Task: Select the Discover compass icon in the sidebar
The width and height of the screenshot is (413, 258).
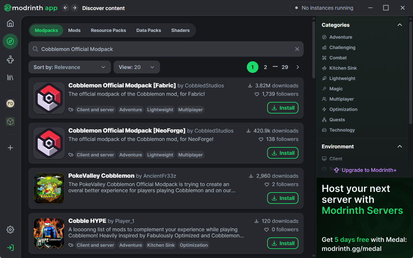Action: point(10,41)
